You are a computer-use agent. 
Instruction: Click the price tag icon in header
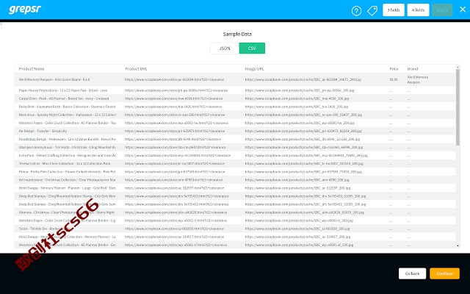point(372,11)
